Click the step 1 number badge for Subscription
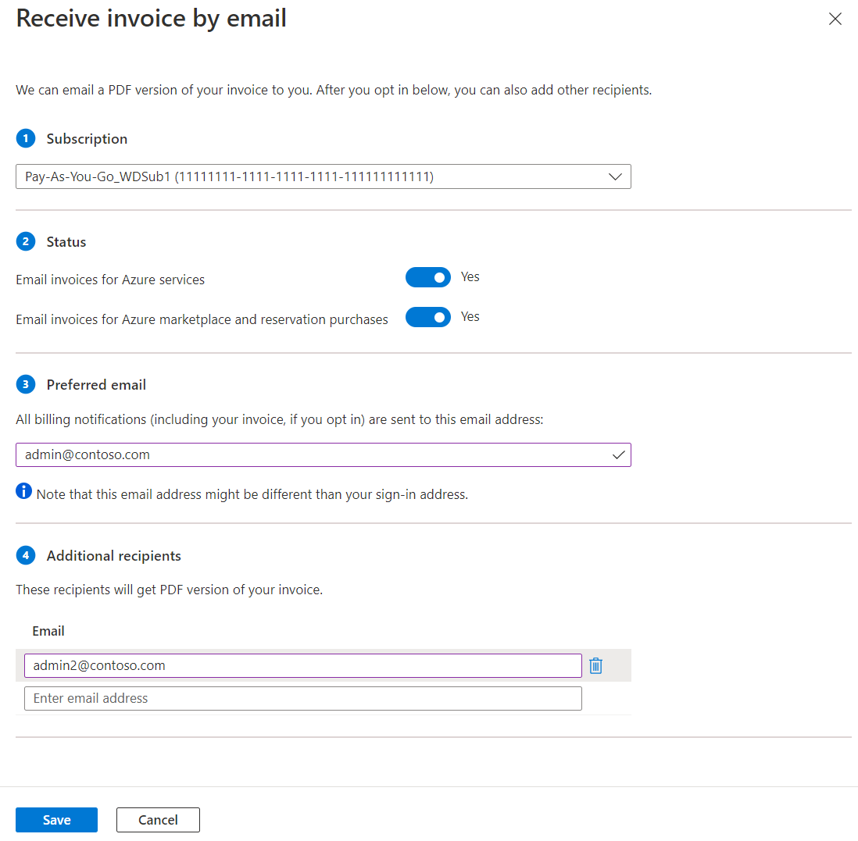Image resolution: width=858 pixels, height=841 pixels. pos(26,138)
